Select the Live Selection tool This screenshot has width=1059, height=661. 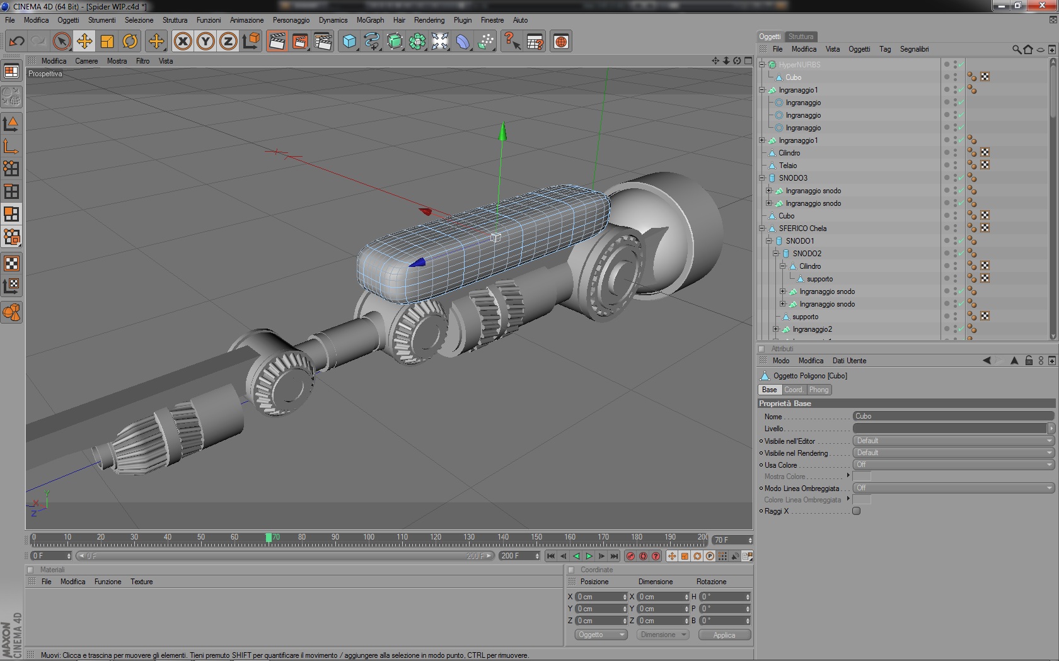tap(61, 42)
